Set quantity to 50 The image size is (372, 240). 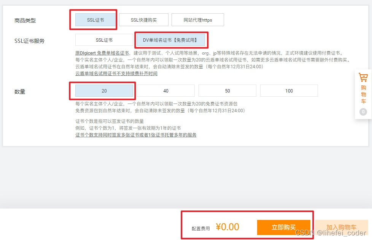(227, 91)
